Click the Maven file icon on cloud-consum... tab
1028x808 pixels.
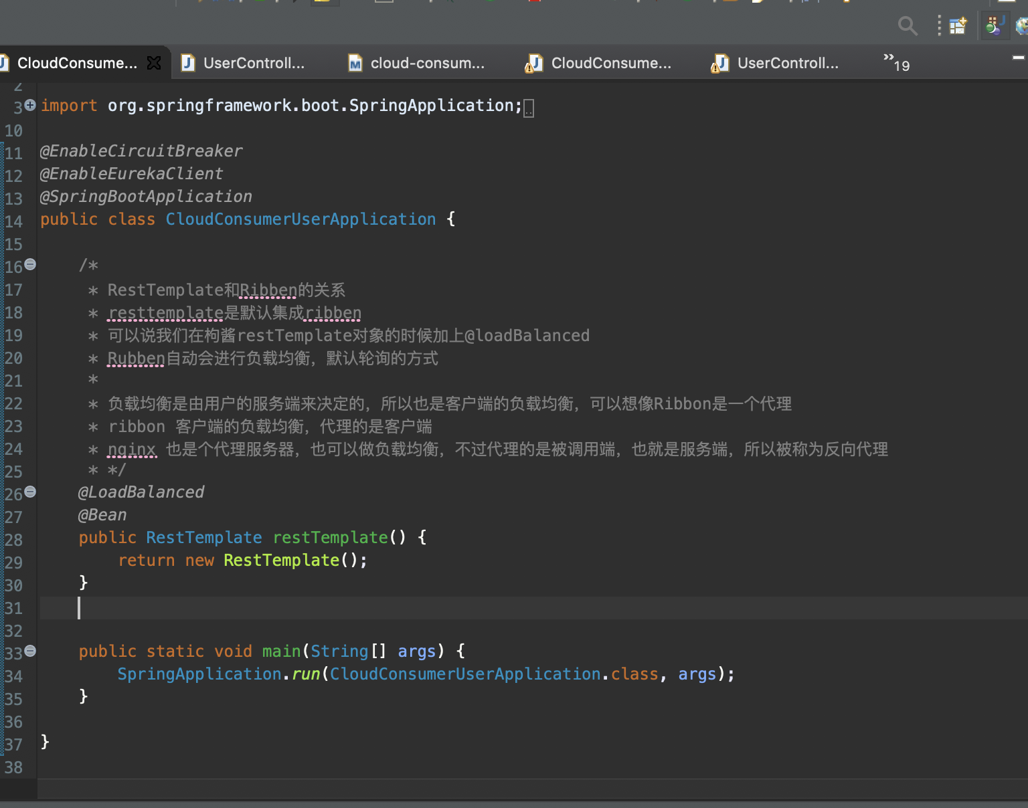tap(355, 63)
